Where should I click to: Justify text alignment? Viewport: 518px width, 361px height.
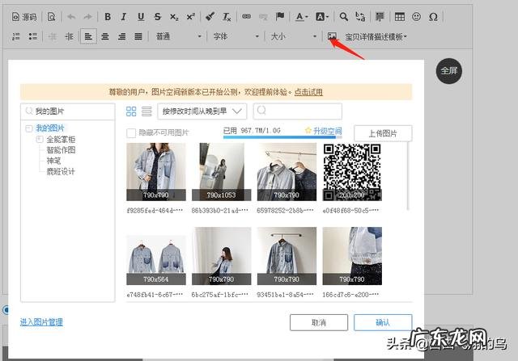coord(138,36)
